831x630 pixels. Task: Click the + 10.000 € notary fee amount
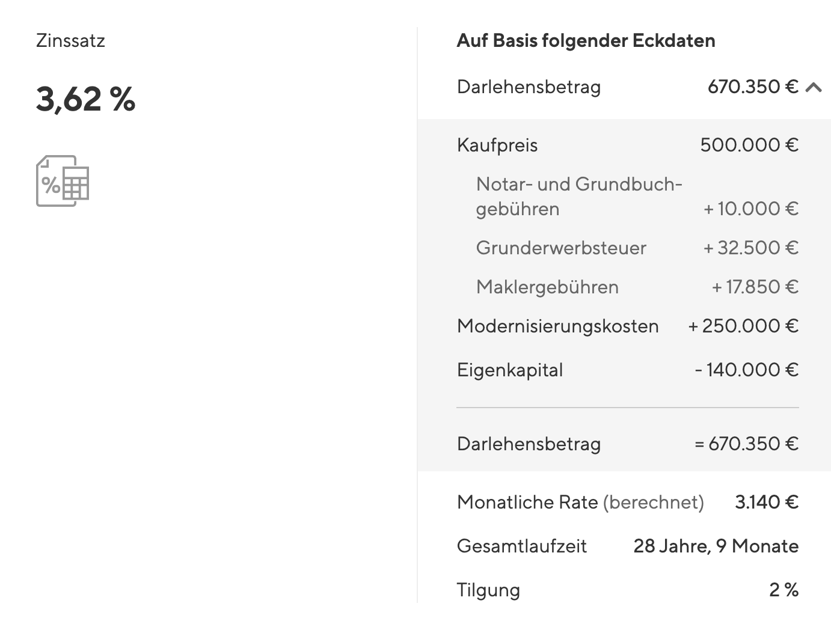(750, 209)
